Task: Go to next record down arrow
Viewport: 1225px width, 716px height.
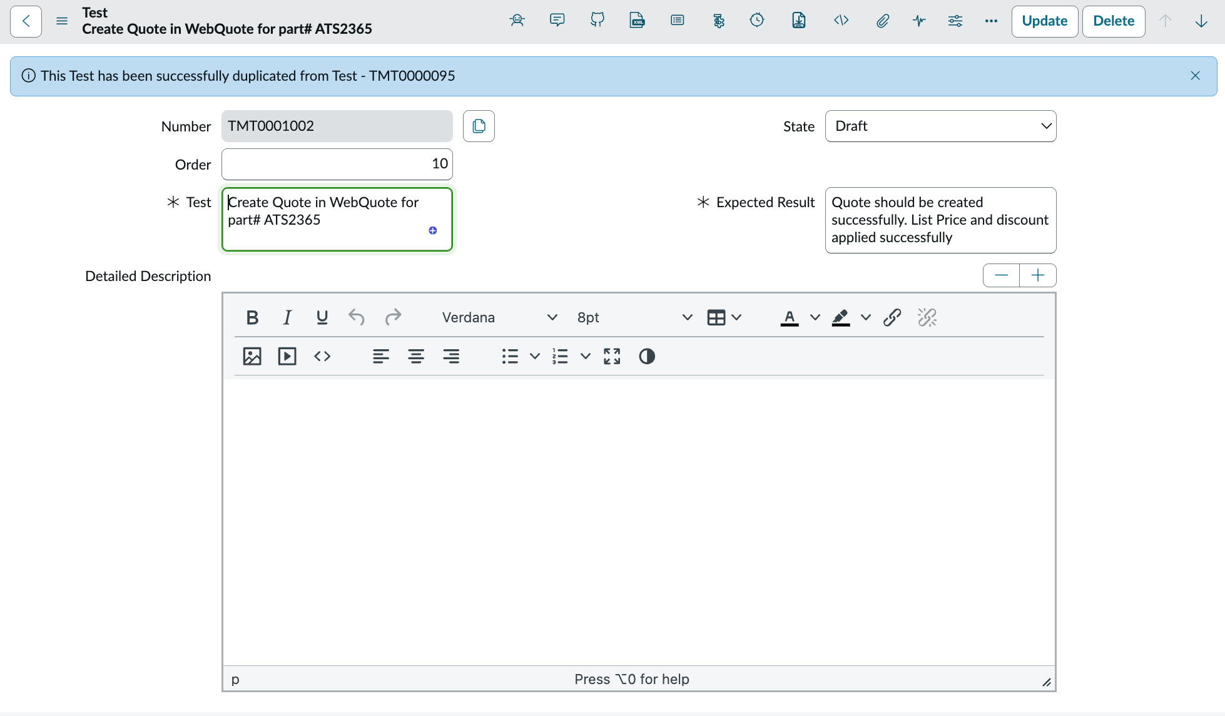Action: (x=1201, y=21)
